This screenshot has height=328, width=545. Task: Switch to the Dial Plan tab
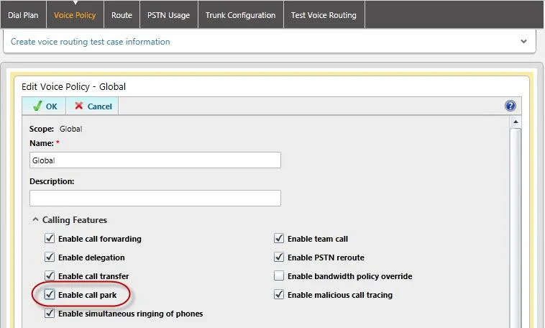23,15
